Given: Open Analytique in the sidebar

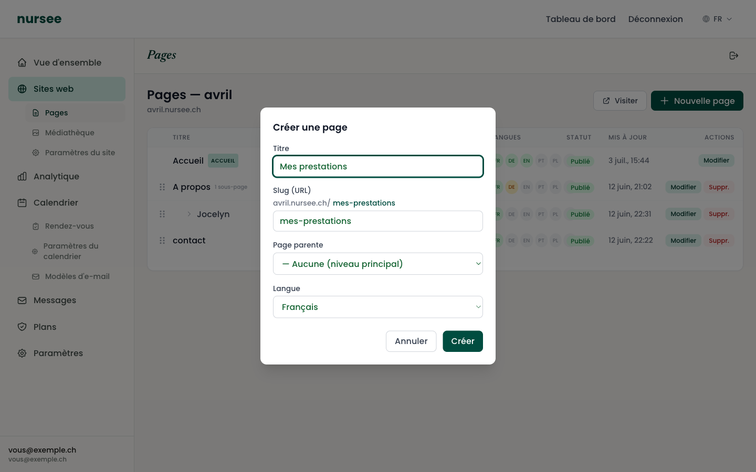Looking at the screenshot, I should 67,176.
